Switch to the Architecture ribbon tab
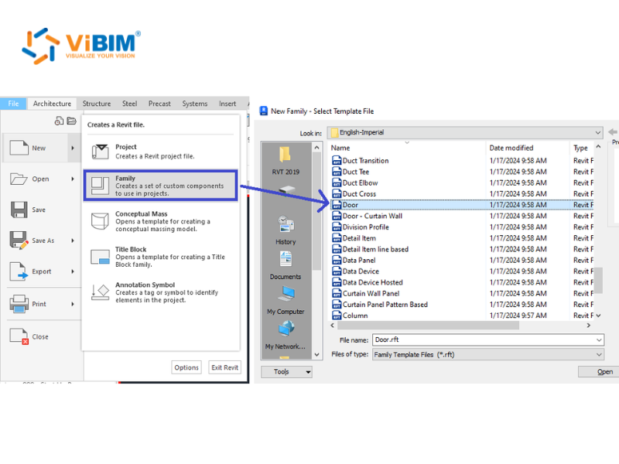Viewport: 619px width, 464px height. (52, 104)
